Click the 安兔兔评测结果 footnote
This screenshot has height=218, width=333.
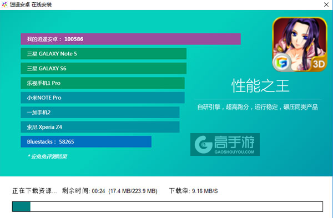(x=47, y=156)
